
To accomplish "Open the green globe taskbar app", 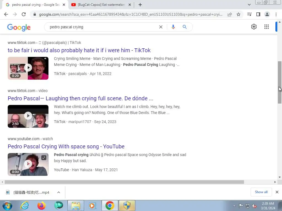I will coord(59,206).
